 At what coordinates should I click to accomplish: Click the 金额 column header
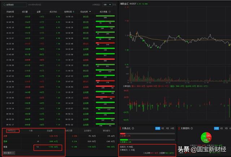pyautogui.click(x=39, y=12)
